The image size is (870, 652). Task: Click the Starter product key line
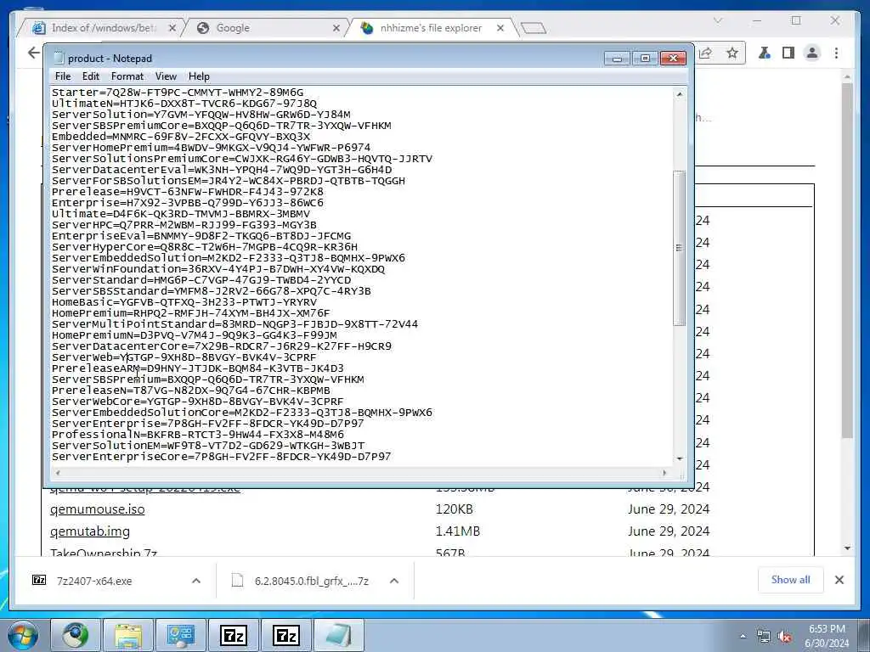tap(178, 93)
